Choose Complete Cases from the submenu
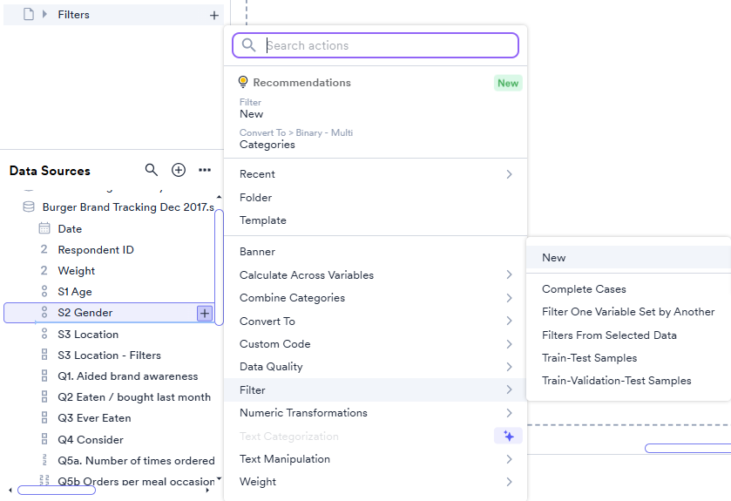This screenshot has width=731, height=501. [584, 289]
